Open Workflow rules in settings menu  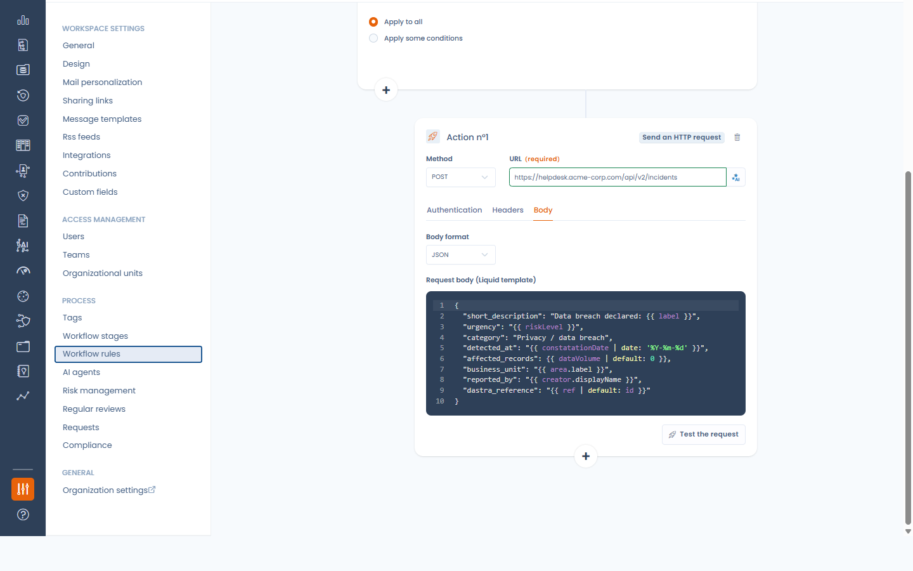tap(128, 354)
